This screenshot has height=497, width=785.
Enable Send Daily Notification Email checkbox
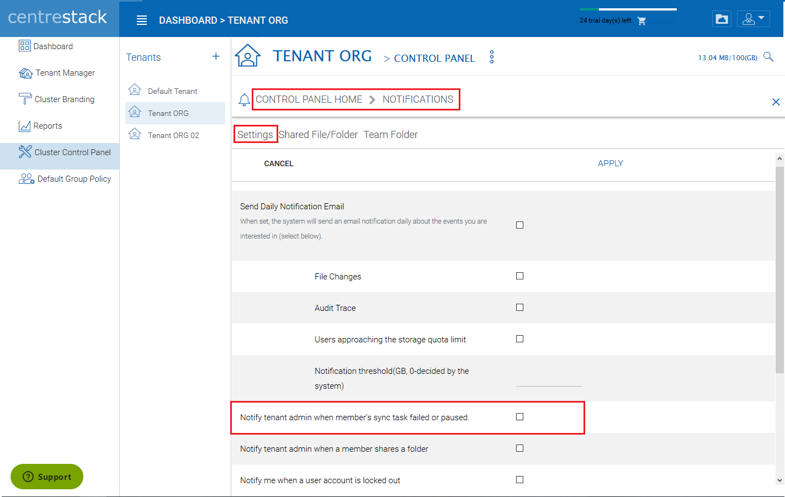tap(519, 225)
